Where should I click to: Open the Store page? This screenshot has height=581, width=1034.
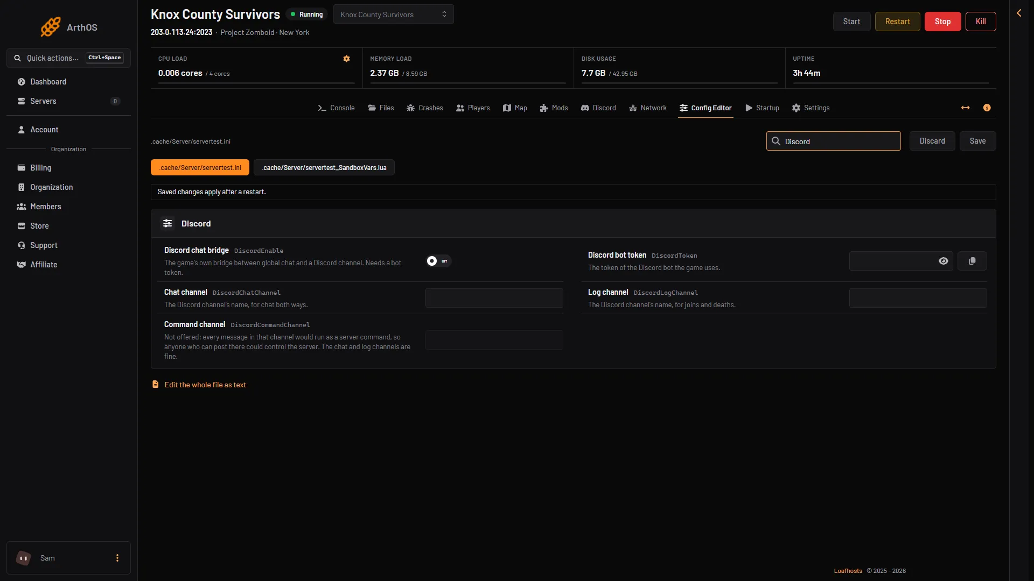tap(68, 226)
